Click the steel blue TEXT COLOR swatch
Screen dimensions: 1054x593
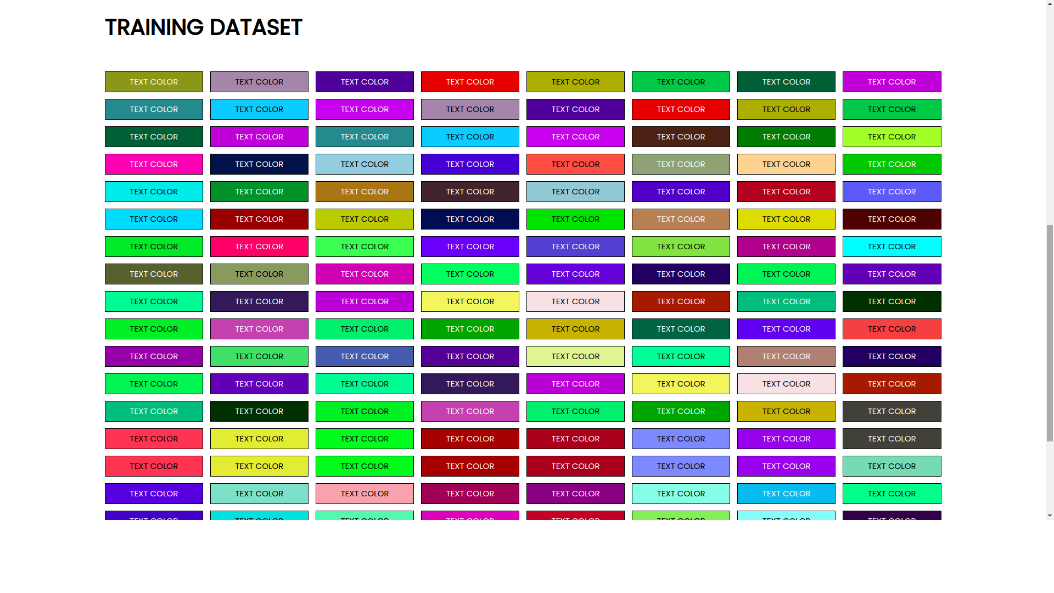point(365,356)
